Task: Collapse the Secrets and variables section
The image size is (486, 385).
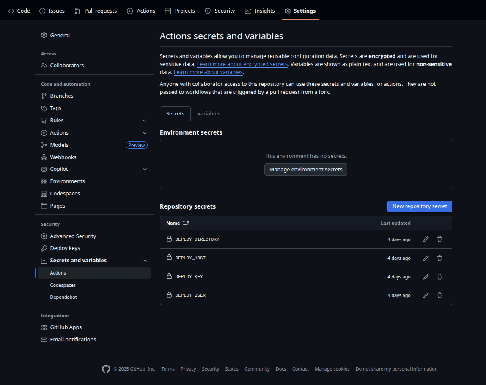Action: 145,260
